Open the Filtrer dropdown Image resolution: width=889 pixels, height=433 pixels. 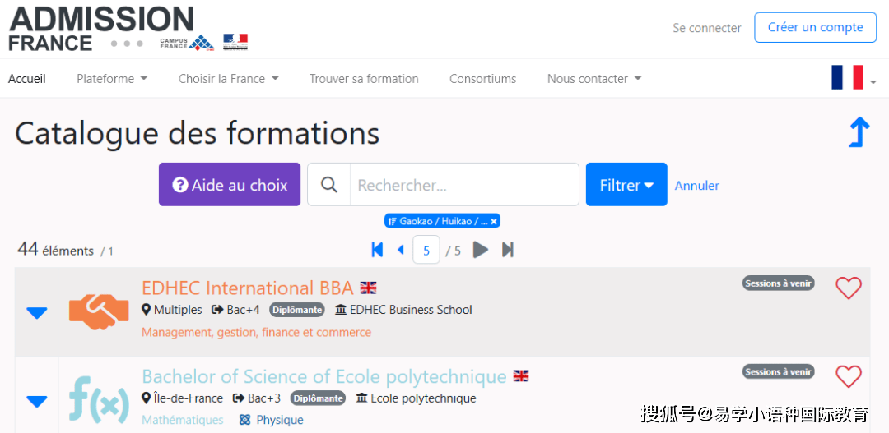626,185
